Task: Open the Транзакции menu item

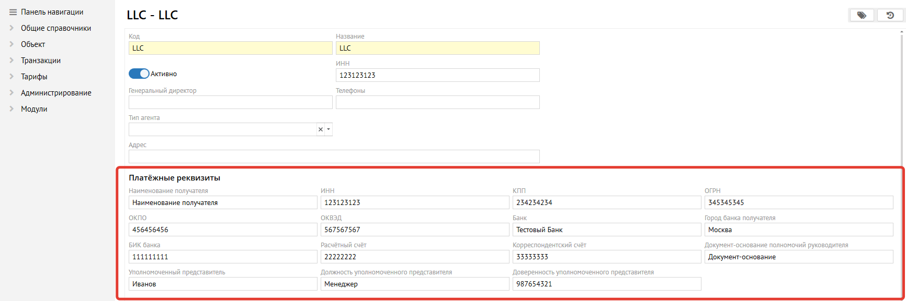Action: point(41,61)
